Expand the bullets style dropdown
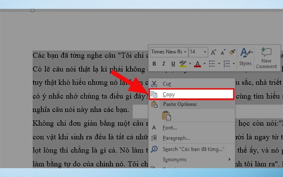 pos(219,64)
